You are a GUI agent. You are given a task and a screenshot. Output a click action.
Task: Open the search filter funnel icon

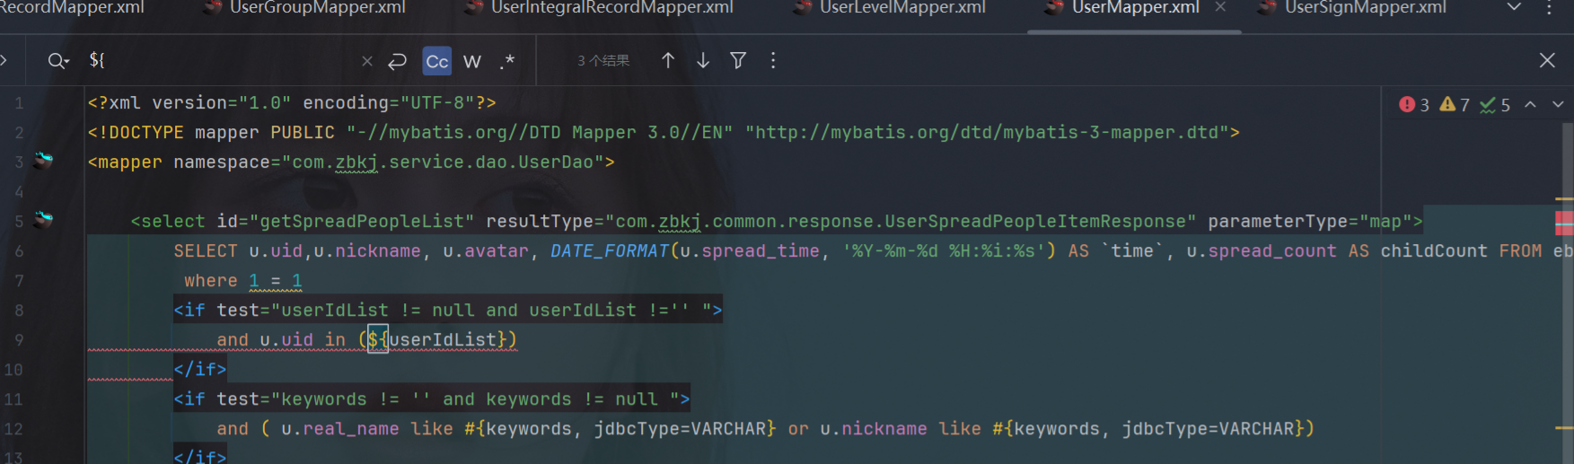pyautogui.click(x=738, y=60)
